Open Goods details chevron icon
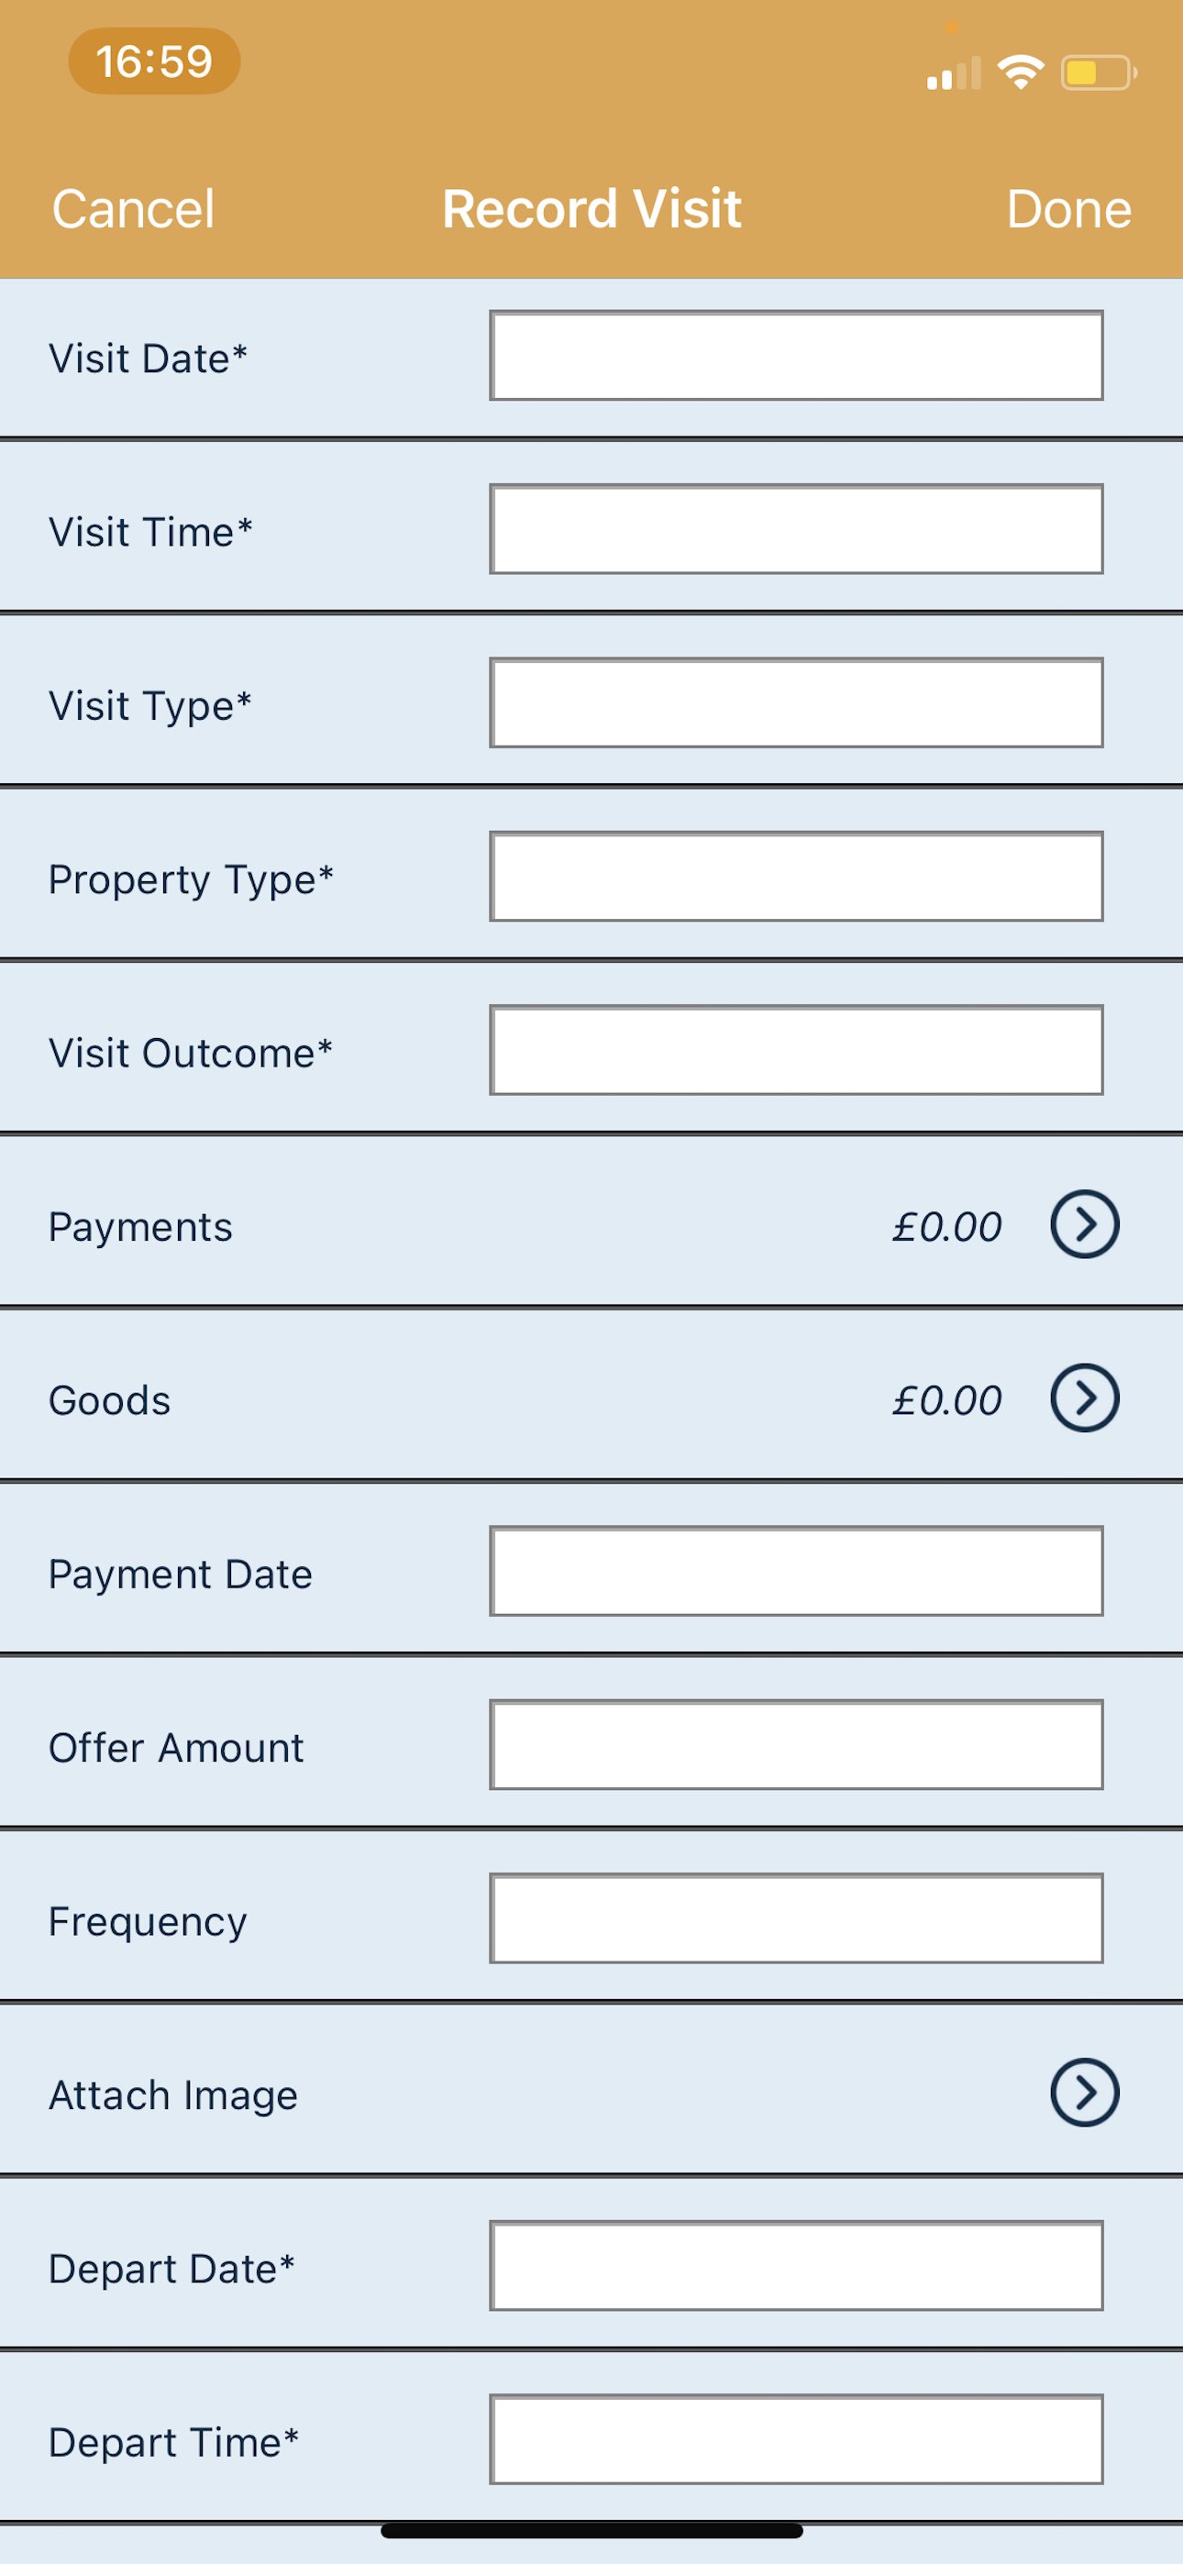1183x2564 pixels. [x=1084, y=1398]
